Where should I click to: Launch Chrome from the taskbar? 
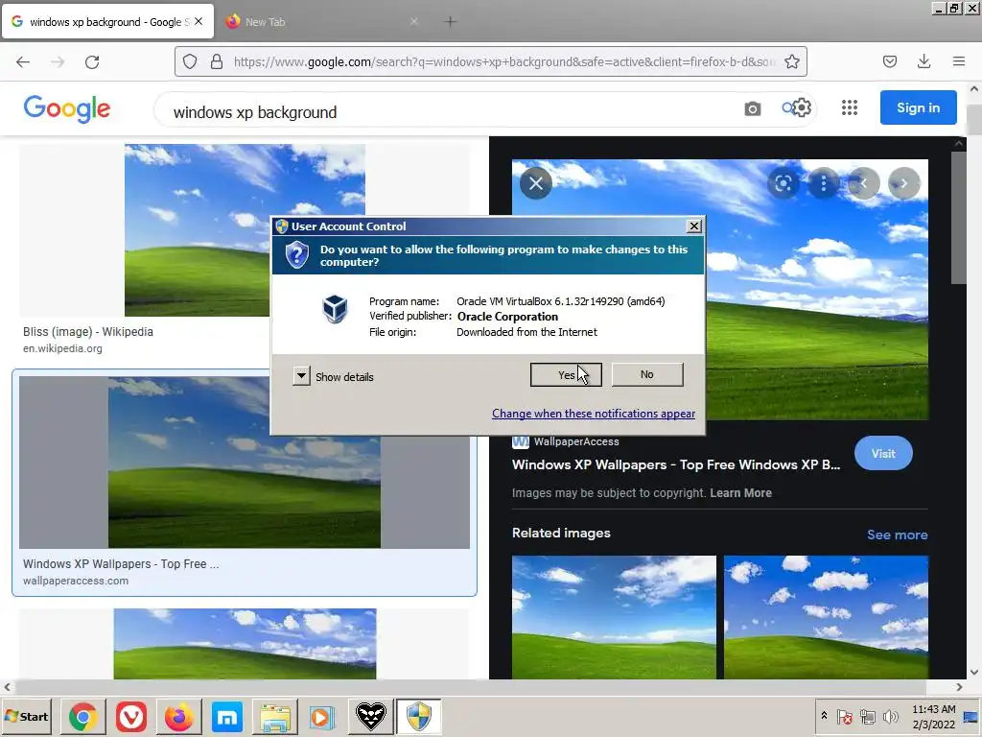(x=83, y=716)
